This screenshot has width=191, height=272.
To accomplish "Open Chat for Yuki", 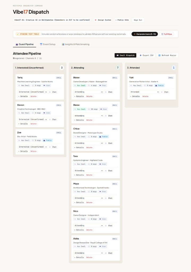I will click(x=165, y=92).
